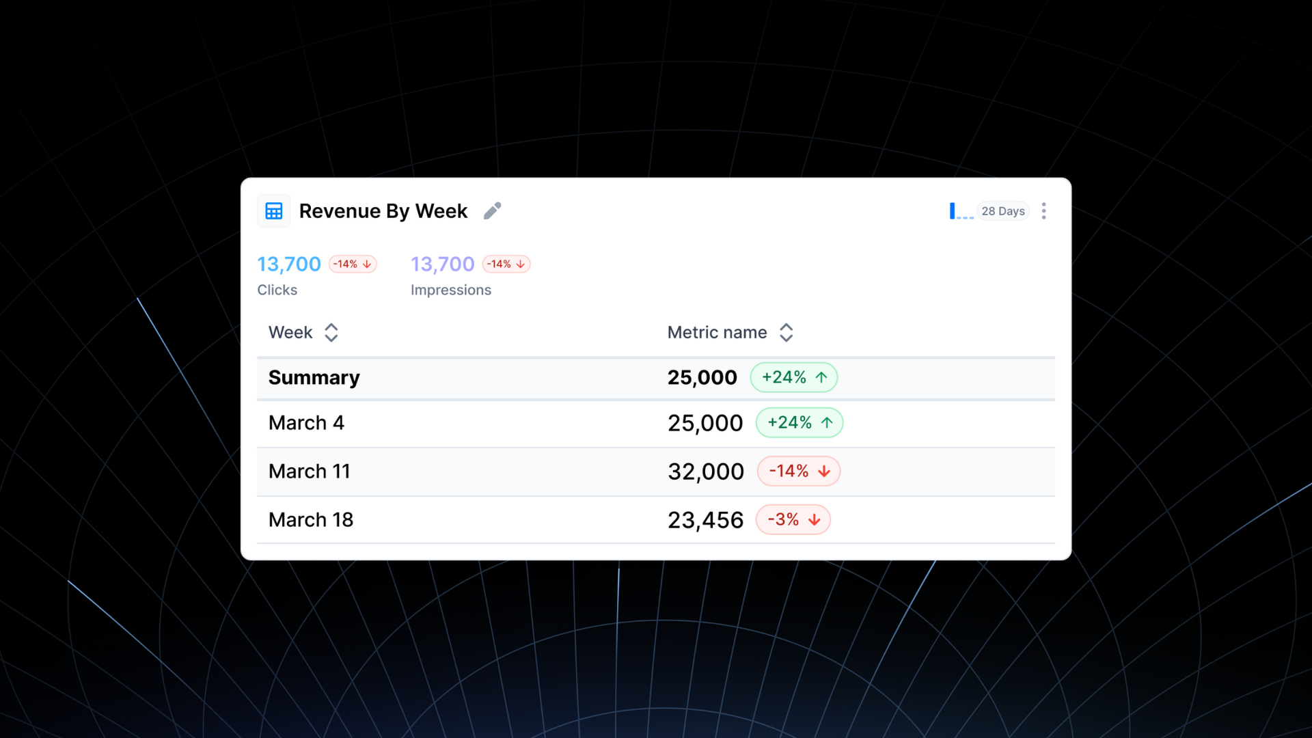Open the 28 Days date range selector
This screenshot has height=738, width=1312.
coord(1002,211)
